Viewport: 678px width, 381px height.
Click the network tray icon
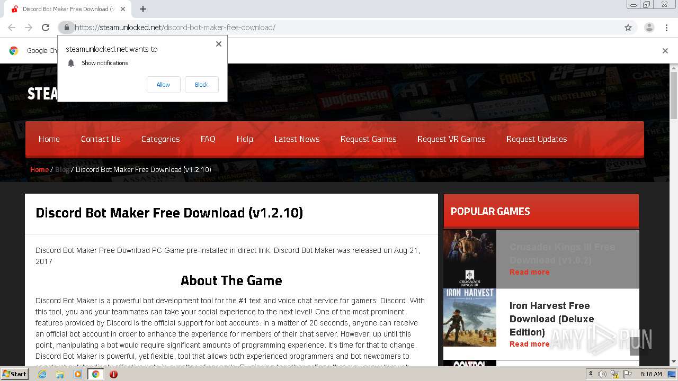[x=615, y=374]
